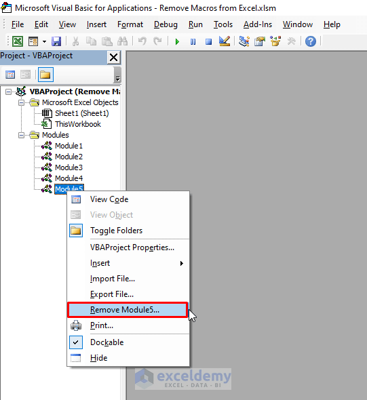
Task: Click the Cut scissors toolbar icon
Action: pos(75,41)
